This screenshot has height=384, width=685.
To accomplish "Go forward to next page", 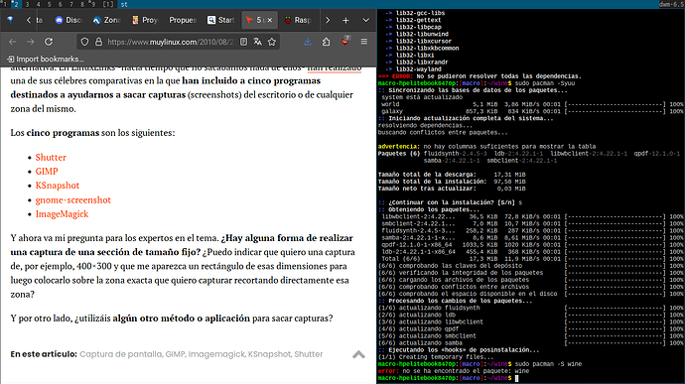I will click(x=30, y=42).
